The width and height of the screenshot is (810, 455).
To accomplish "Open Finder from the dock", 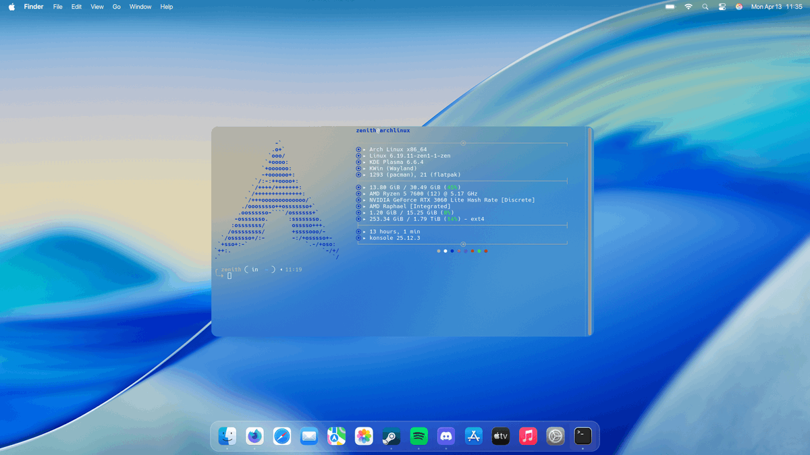I will pyautogui.click(x=227, y=436).
